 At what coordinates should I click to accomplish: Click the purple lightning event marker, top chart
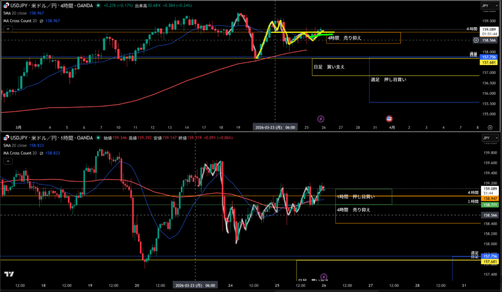click(321, 119)
